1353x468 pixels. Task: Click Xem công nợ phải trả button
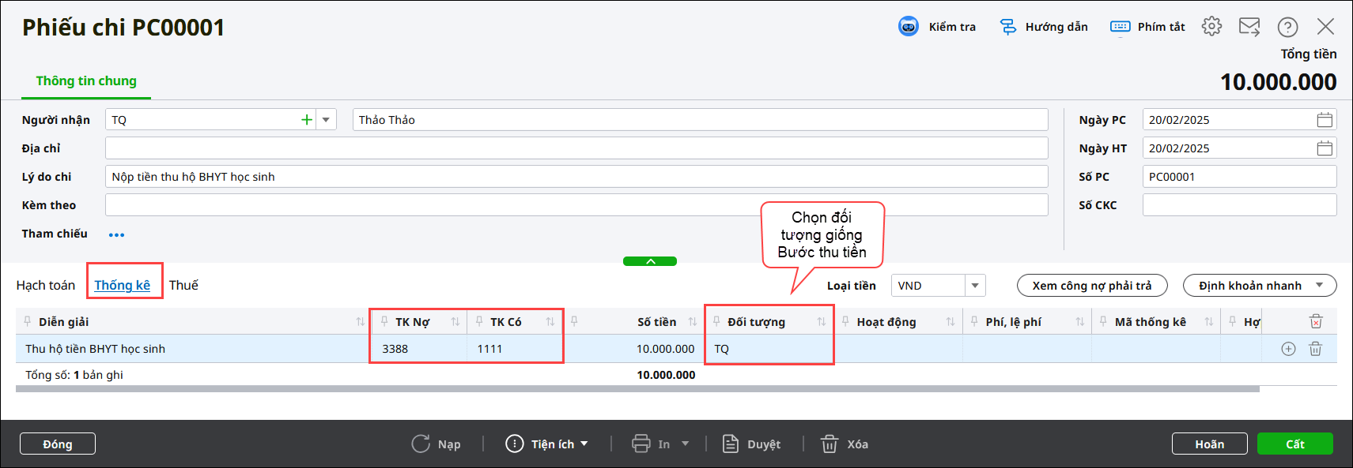1092,286
